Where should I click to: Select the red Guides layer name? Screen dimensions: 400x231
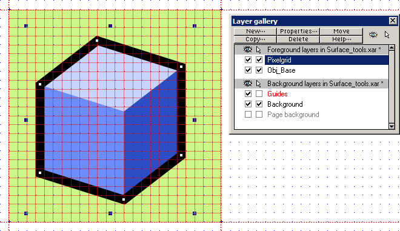click(278, 94)
